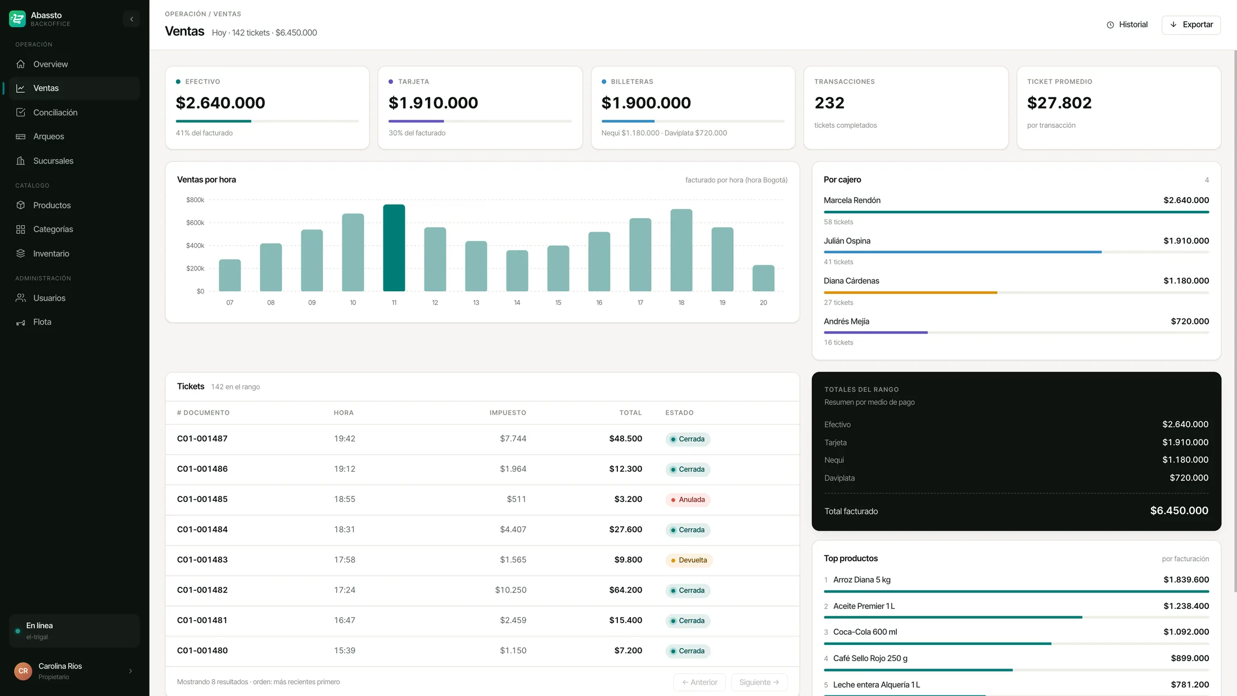Image resolution: width=1237 pixels, height=696 pixels.
Task: Select cashier Diana Cárdenas
Action: click(x=1016, y=291)
